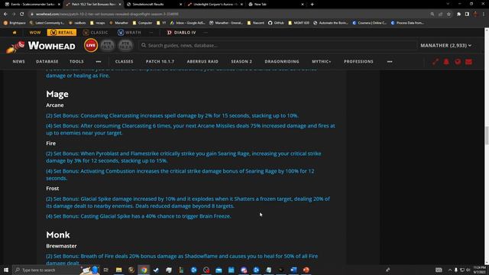Open the MYTHIC+ menu
The width and height of the screenshot is (489, 275).
[322, 61]
